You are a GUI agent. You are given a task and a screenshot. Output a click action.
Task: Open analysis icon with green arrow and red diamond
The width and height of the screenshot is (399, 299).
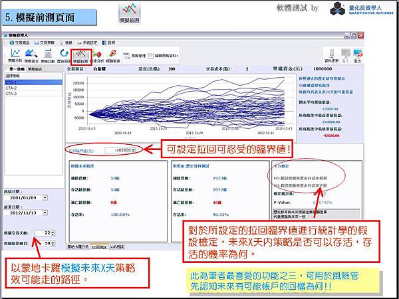pyautogui.click(x=97, y=56)
